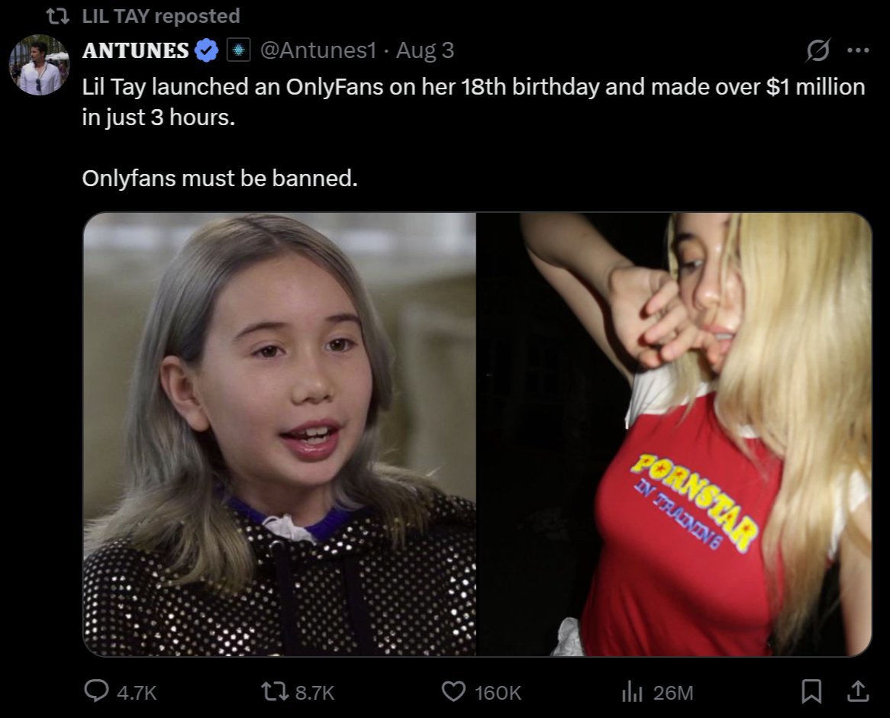This screenshot has height=718, width=890.
Task: Click the share upload icon
Action: tap(858, 691)
